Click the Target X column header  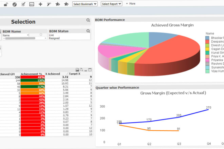[x=75, y=74]
